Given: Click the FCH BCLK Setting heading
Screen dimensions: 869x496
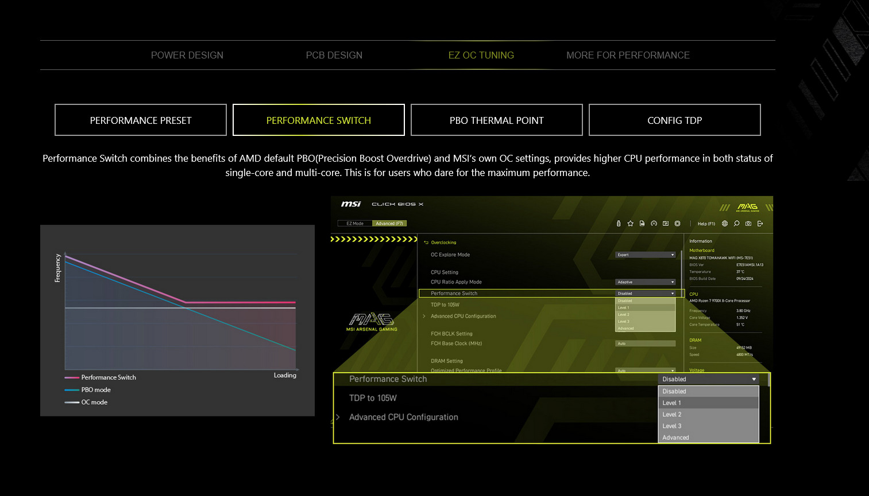Looking at the screenshot, I should [x=451, y=334].
